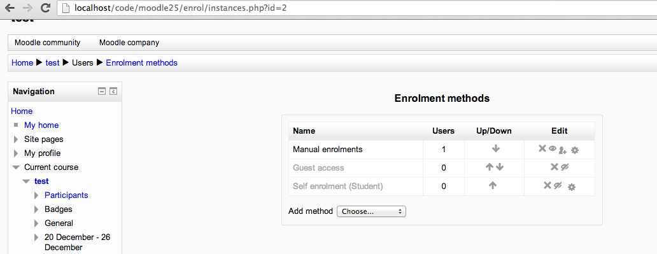Expand the Site pages tree node
The height and width of the screenshot is (254, 657).
click(x=16, y=139)
